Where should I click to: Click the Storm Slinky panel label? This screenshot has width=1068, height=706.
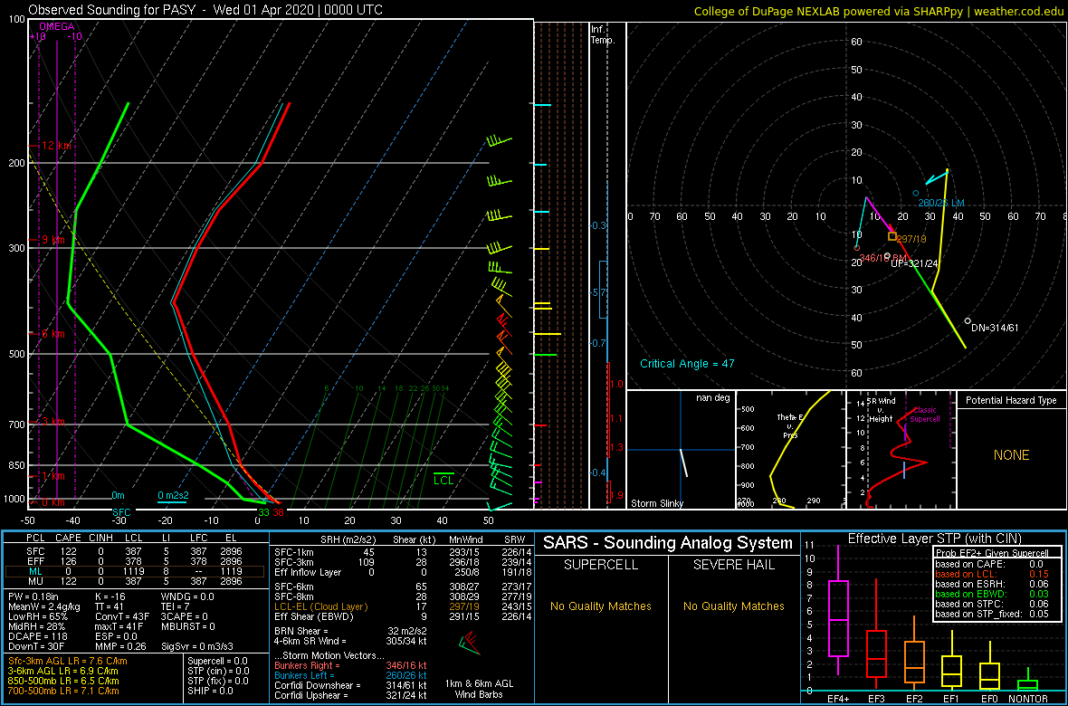(x=657, y=503)
